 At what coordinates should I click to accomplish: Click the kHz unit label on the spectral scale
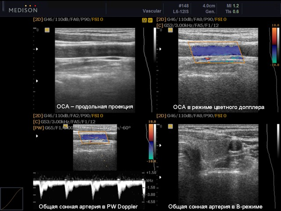click(150, 181)
